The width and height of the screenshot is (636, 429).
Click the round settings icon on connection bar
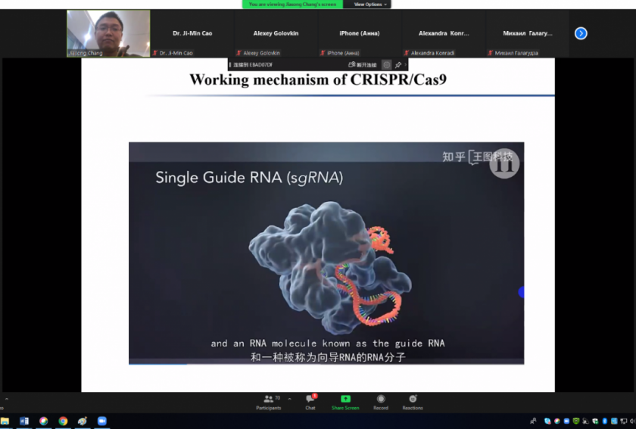click(386, 65)
